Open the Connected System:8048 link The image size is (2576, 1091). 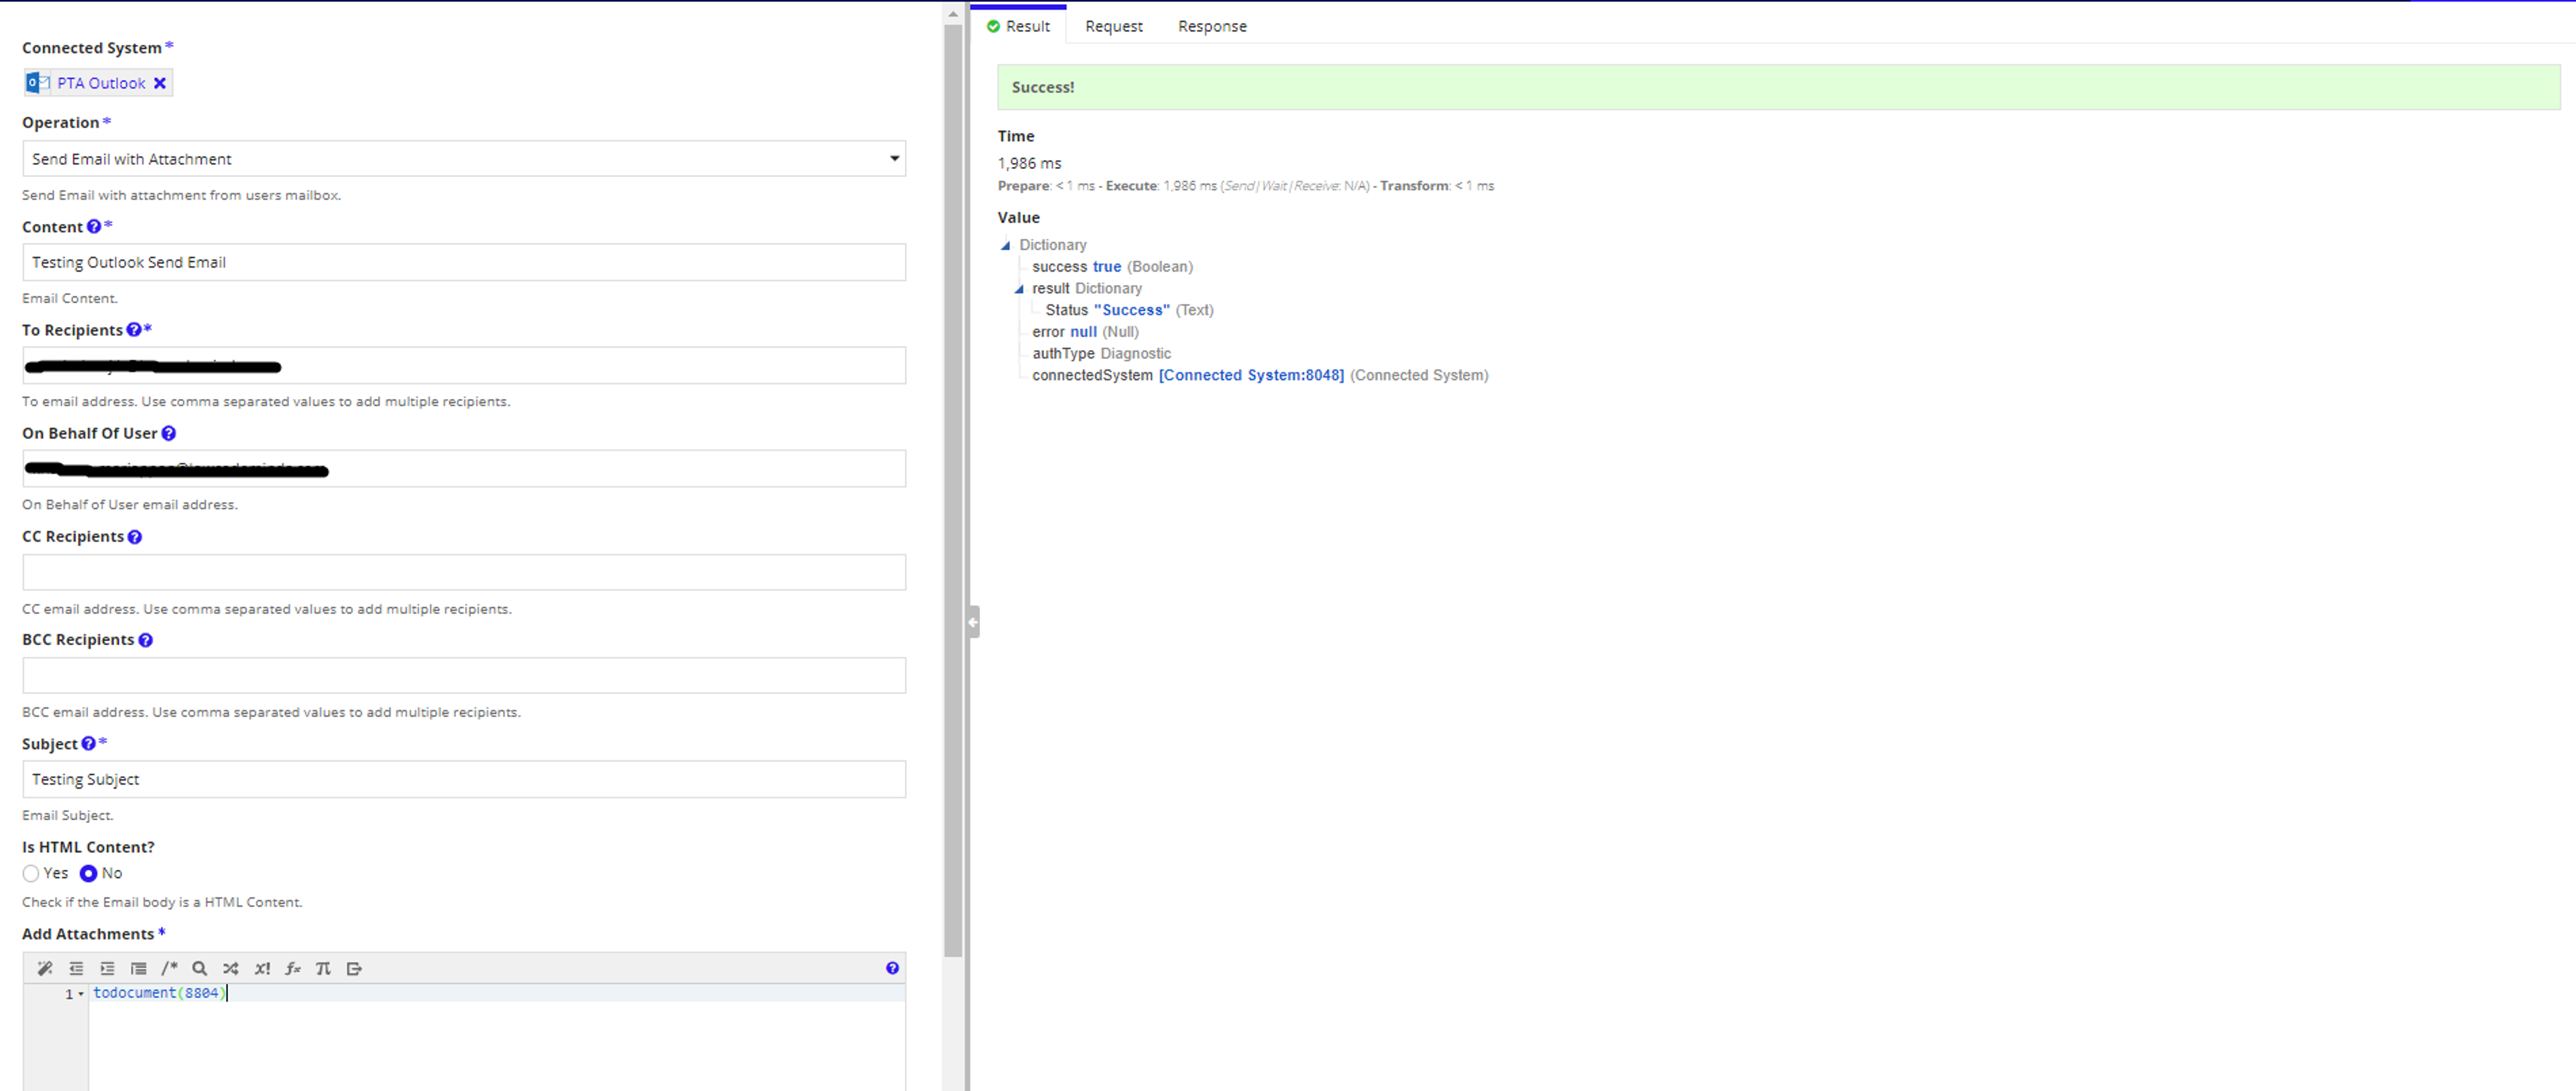coord(1251,375)
